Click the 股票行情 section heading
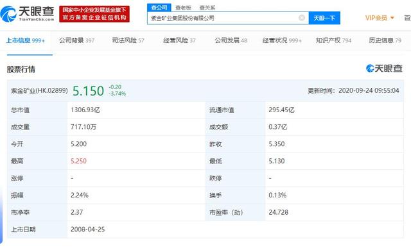 point(21,69)
